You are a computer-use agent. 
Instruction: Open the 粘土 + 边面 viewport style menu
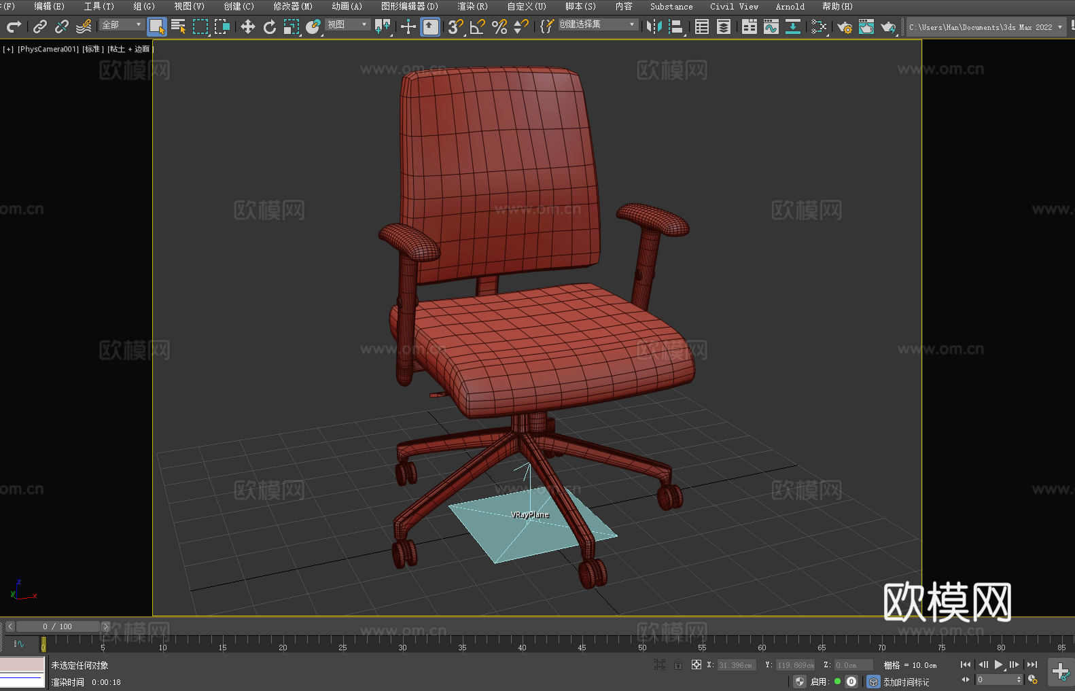click(x=130, y=49)
